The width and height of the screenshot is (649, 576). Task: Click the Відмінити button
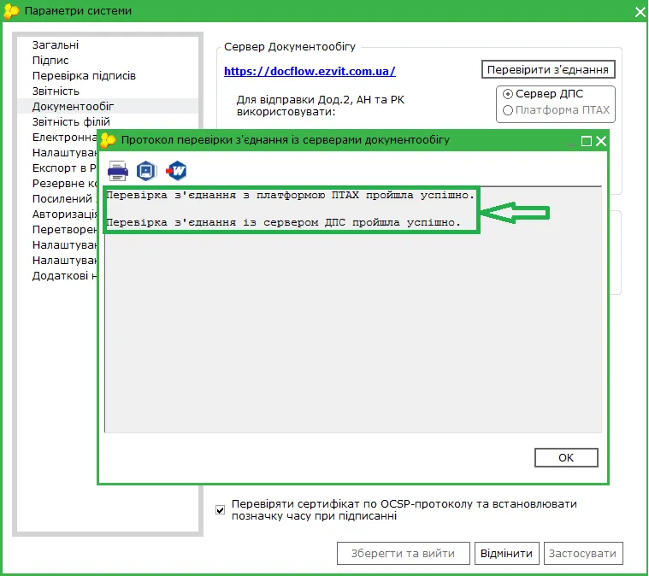(x=506, y=553)
